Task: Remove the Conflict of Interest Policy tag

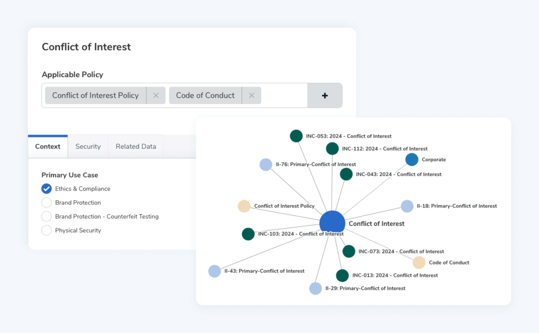Action: click(x=156, y=95)
